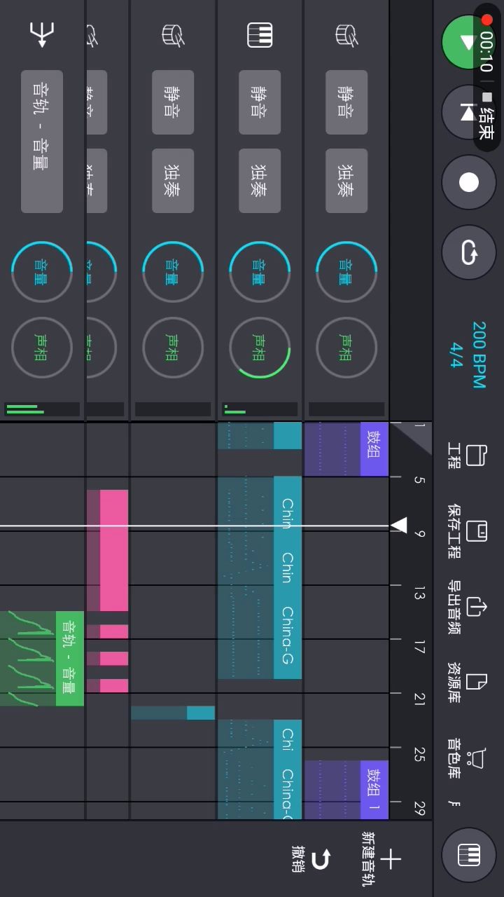Adjust the automation track 声相 knob
The width and height of the screenshot is (504, 897).
tap(42, 348)
